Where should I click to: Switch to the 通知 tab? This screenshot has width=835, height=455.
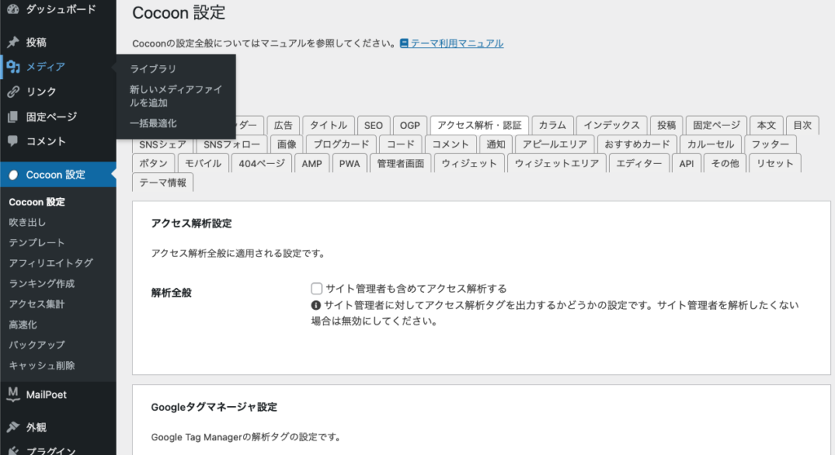pyautogui.click(x=496, y=144)
